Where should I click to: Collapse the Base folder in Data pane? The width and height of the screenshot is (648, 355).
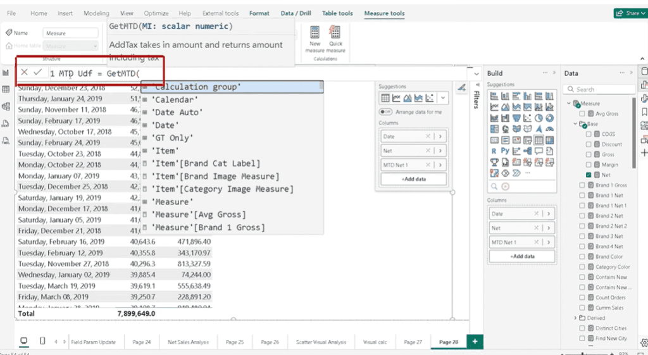[575, 123]
